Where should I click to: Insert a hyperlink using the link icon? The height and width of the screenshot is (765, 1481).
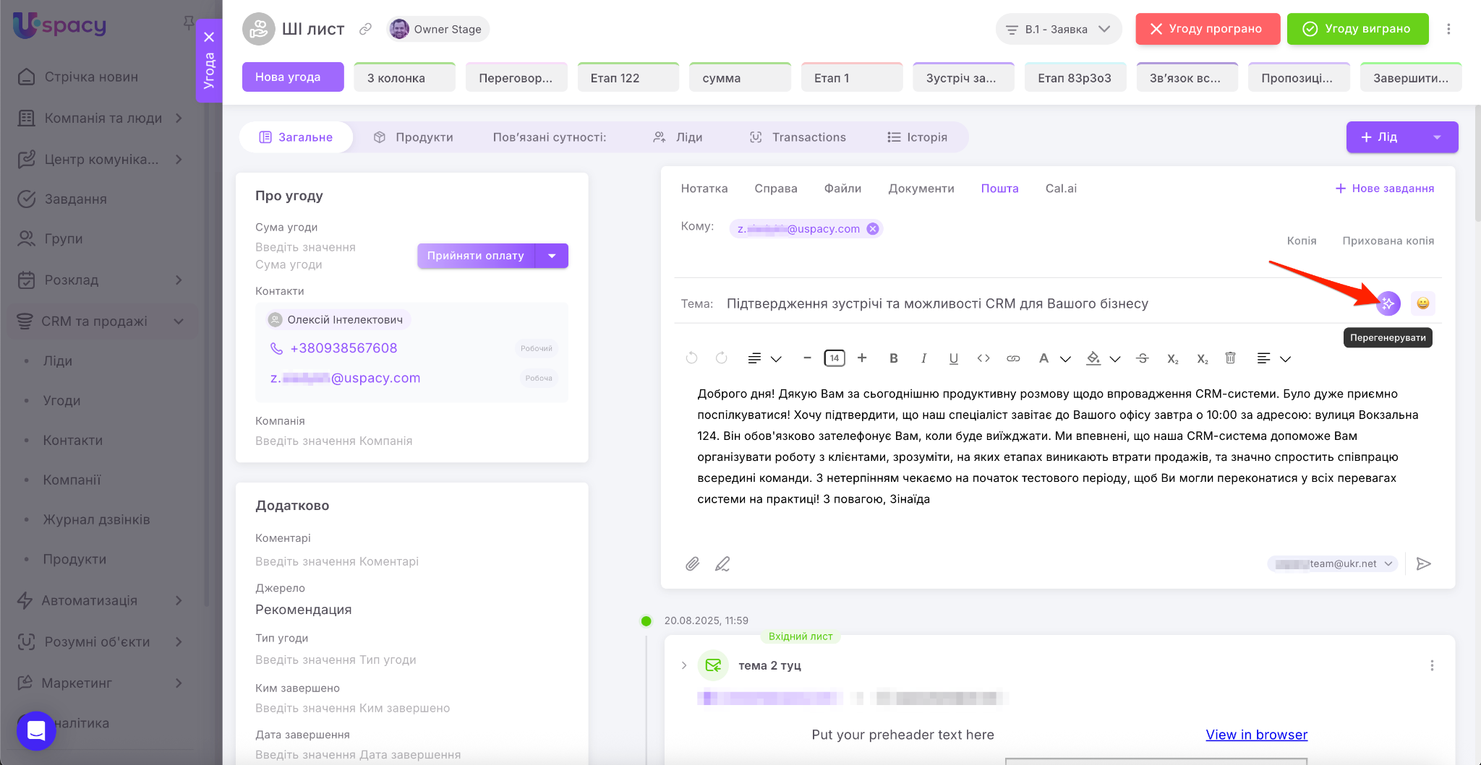tap(1013, 358)
